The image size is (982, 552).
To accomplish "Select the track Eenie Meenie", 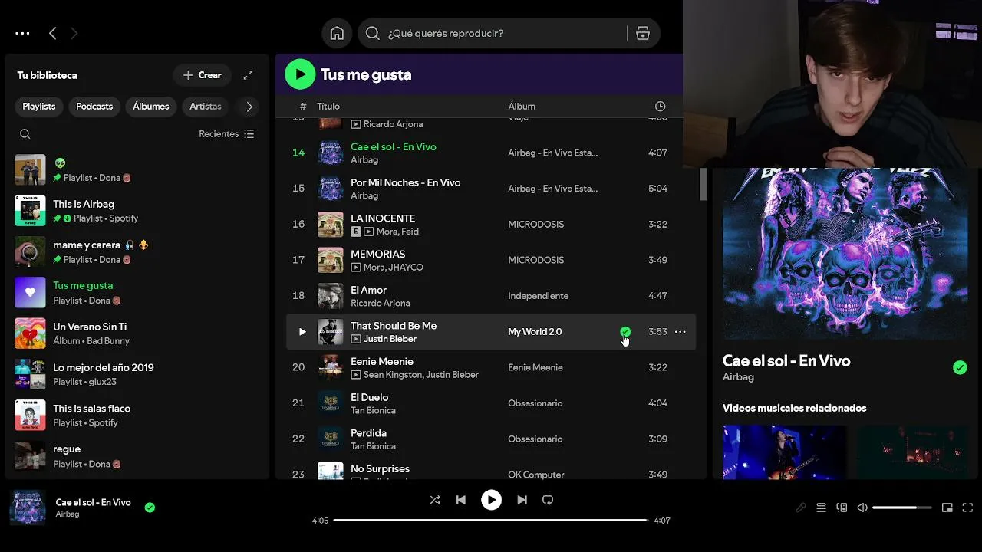I will 491,367.
